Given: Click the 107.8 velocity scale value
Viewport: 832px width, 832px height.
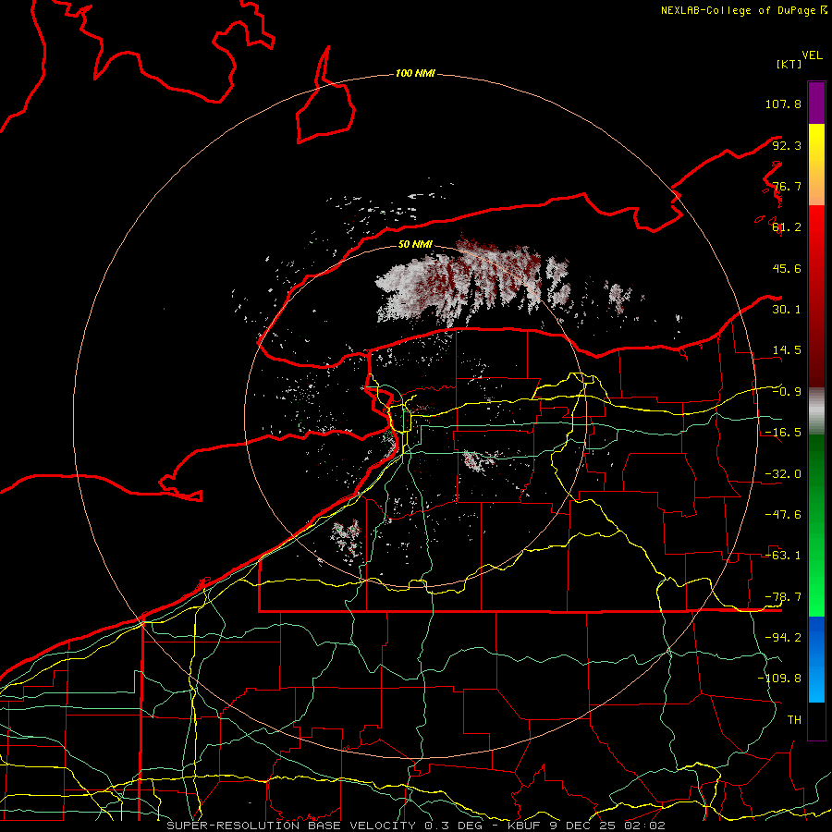Looking at the screenshot, I should pos(783,104).
